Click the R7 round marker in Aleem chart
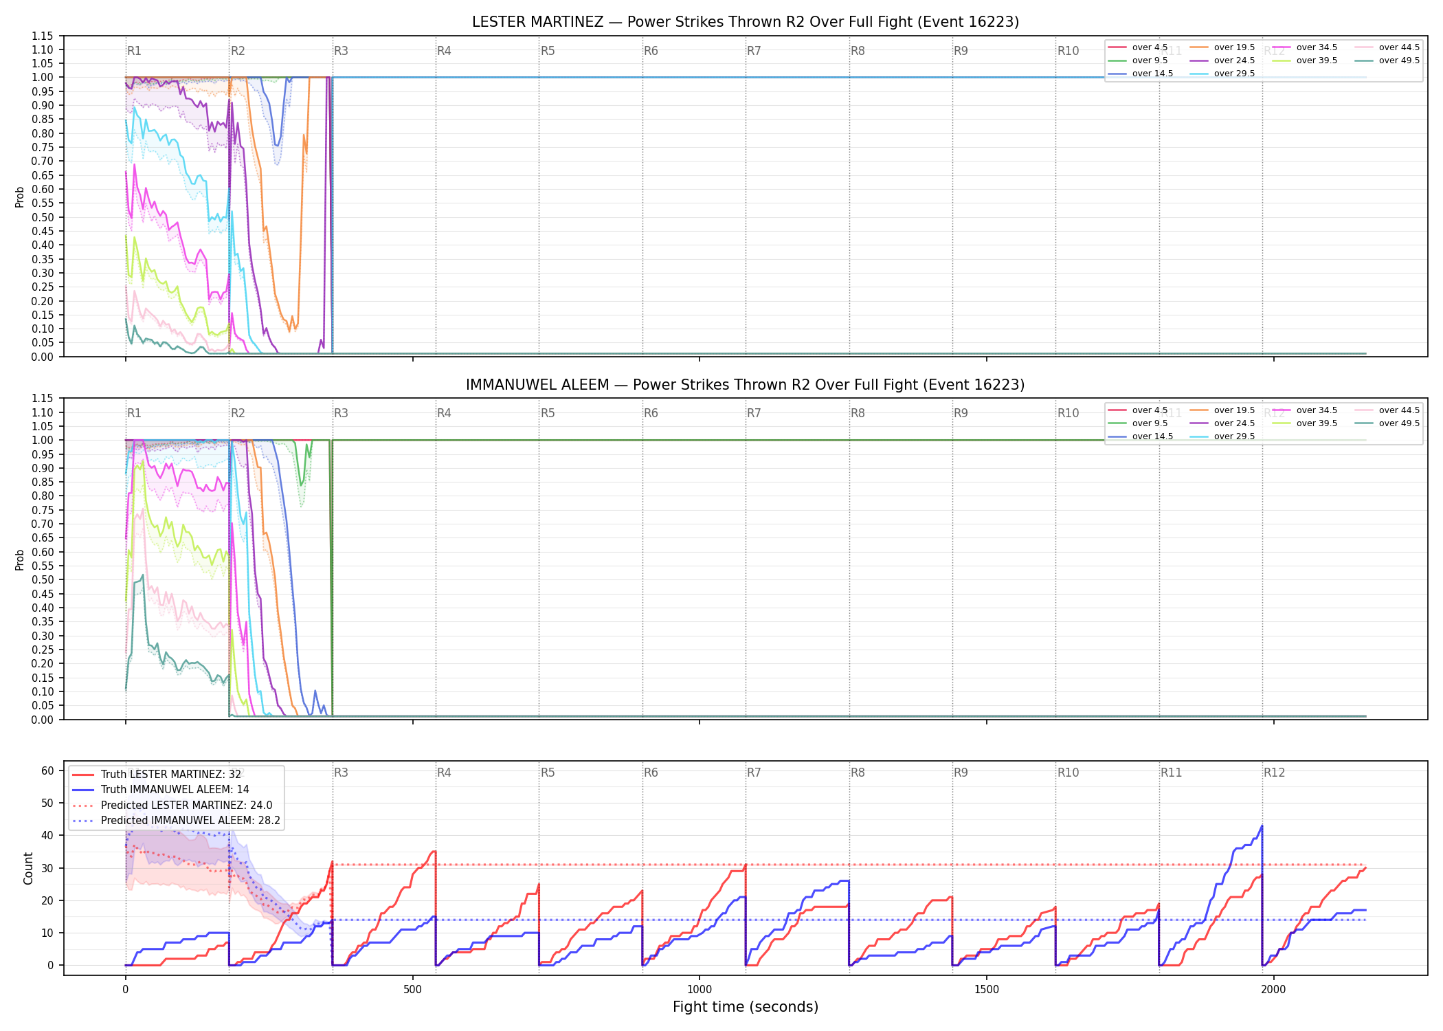Viewport: 1443px width, 1031px height. [x=754, y=413]
